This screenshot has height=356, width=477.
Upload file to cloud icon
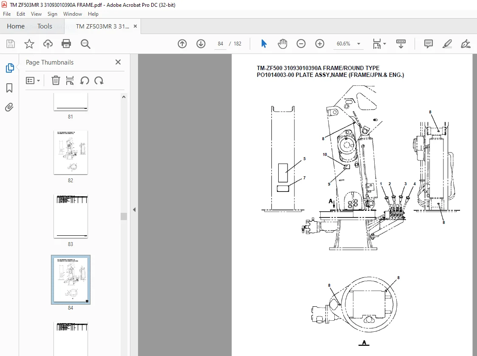[x=48, y=44]
